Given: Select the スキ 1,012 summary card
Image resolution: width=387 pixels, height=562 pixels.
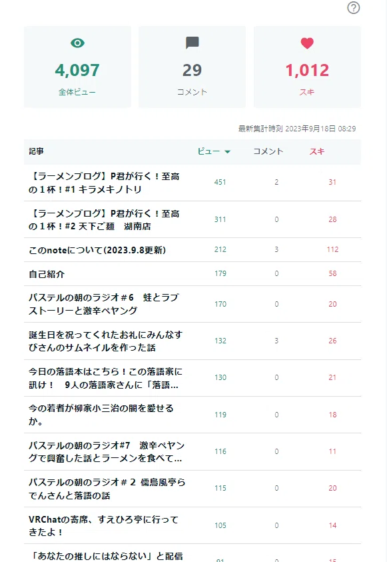Looking at the screenshot, I should 307,67.
